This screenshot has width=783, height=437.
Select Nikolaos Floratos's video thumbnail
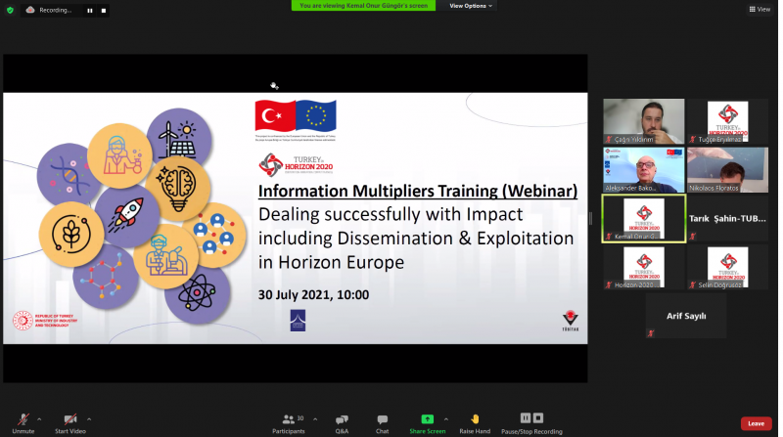727,169
